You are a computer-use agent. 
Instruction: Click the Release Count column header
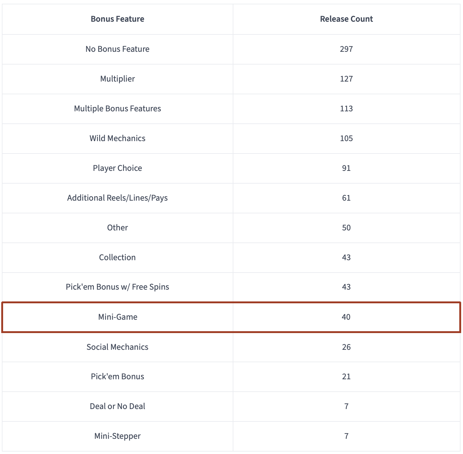346,19
